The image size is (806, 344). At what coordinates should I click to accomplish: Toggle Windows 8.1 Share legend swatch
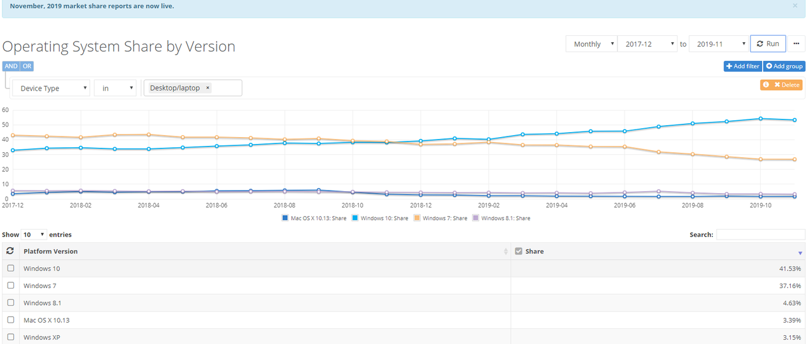475,218
